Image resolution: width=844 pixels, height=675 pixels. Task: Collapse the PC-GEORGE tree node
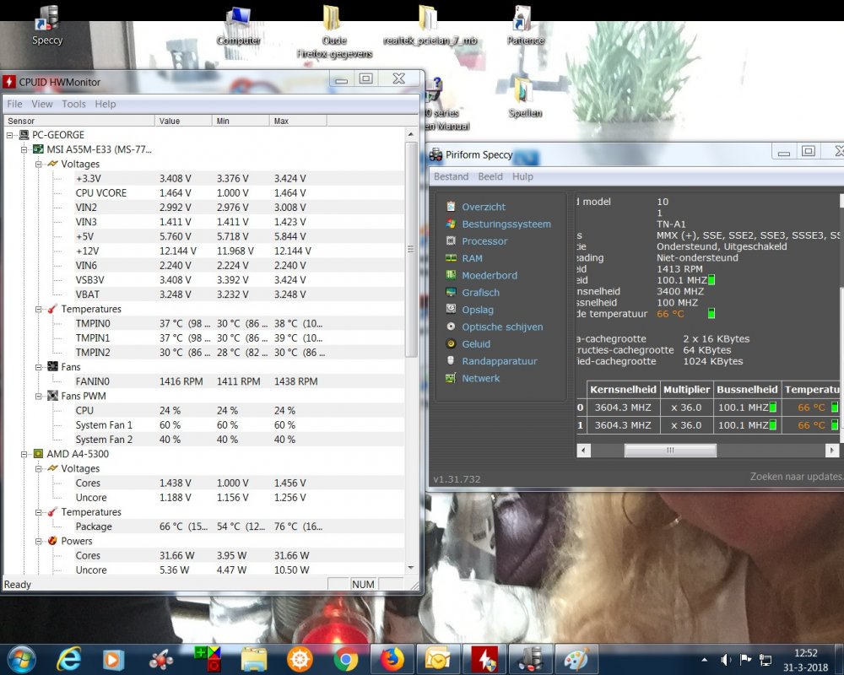click(11, 135)
